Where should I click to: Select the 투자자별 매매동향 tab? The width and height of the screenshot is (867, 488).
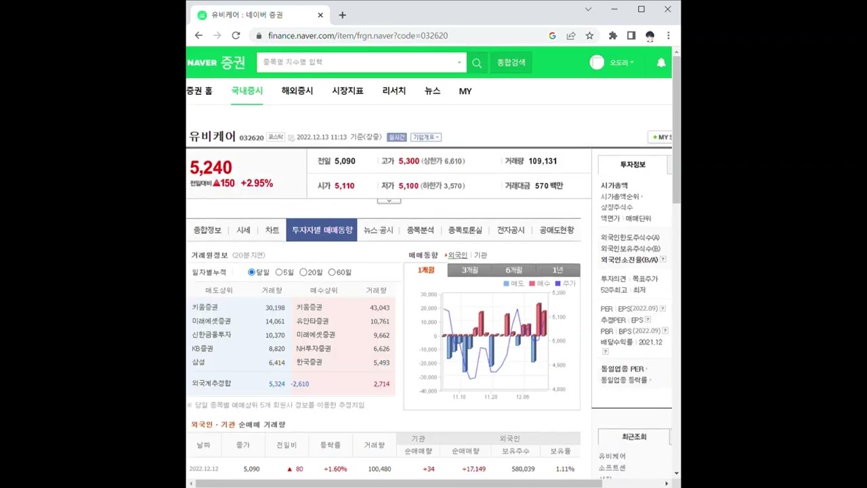[x=322, y=230]
